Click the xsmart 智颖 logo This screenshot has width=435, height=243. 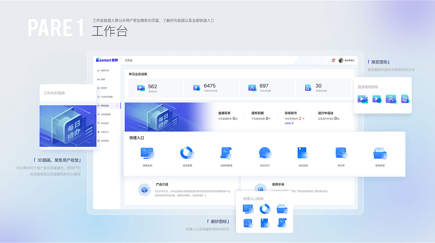click(107, 60)
